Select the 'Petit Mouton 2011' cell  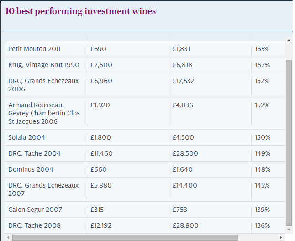tap(46, 49)
